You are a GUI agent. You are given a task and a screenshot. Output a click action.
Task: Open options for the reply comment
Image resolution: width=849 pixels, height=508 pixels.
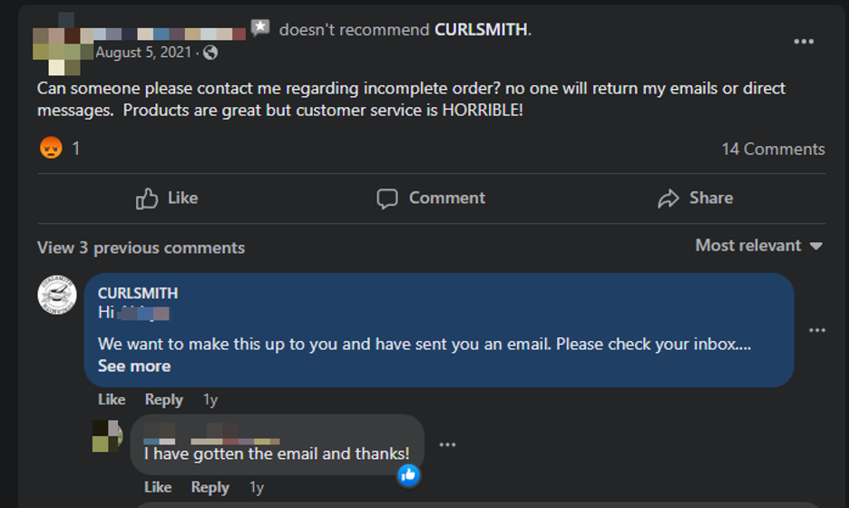447,444
